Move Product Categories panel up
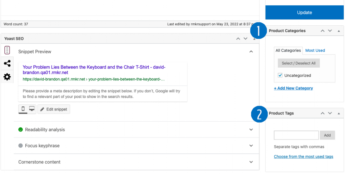The width and height of the screenshot is (346, 174). pyautogui.click(x=323, y=31)
